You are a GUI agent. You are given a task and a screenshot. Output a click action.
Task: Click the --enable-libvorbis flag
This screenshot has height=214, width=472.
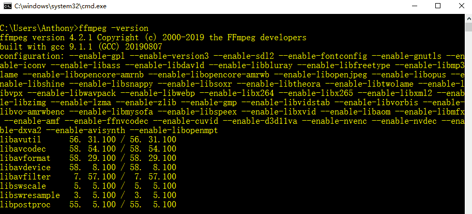click(x=376, y=103)
